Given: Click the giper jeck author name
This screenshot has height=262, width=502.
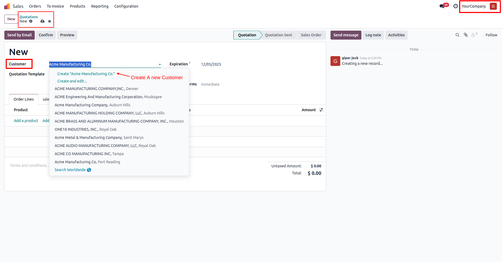Looking at the screenshot, I should [350, 58].
